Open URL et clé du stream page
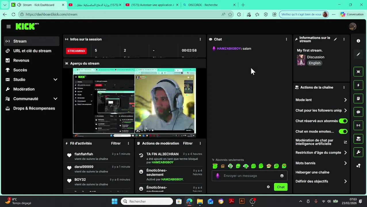Image resolution: width=367 pixels, height=207 pixels. click(x=32, y=51)
